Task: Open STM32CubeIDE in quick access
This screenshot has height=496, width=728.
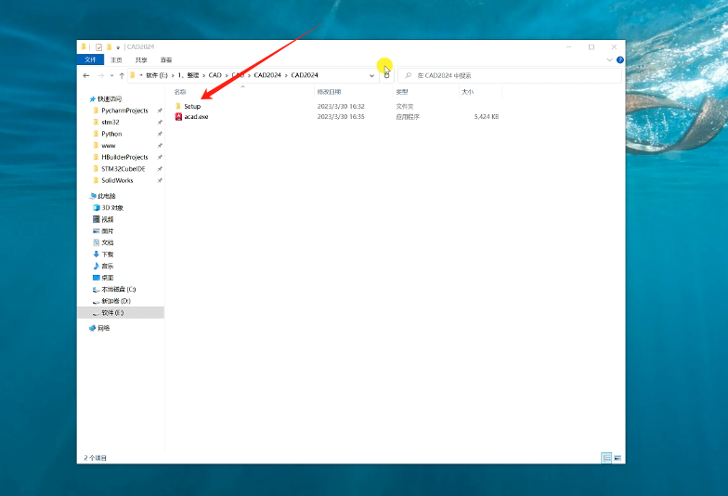Action: click(123, 169)
